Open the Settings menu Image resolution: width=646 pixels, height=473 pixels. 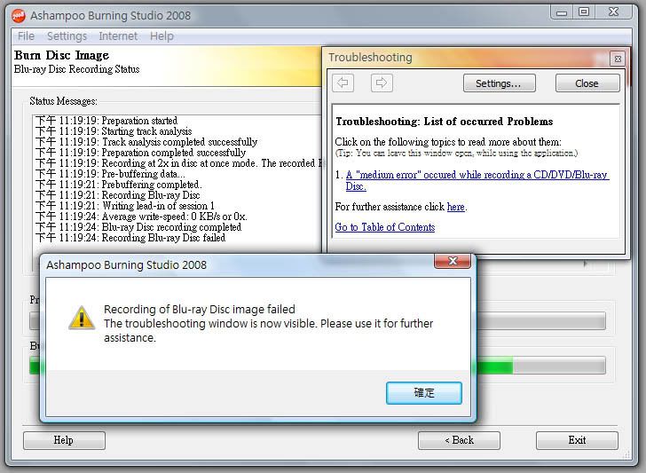67,36
